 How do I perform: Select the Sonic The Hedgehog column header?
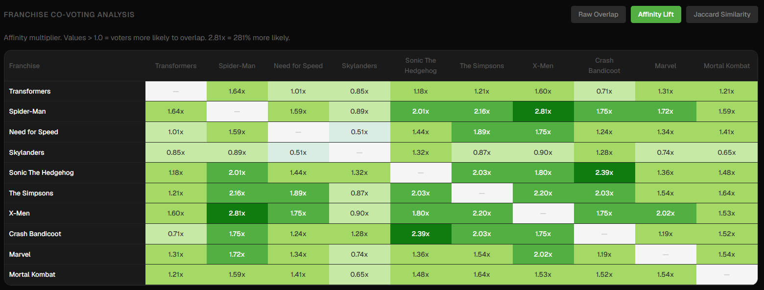pyautogui.click(x=421, y=66)
